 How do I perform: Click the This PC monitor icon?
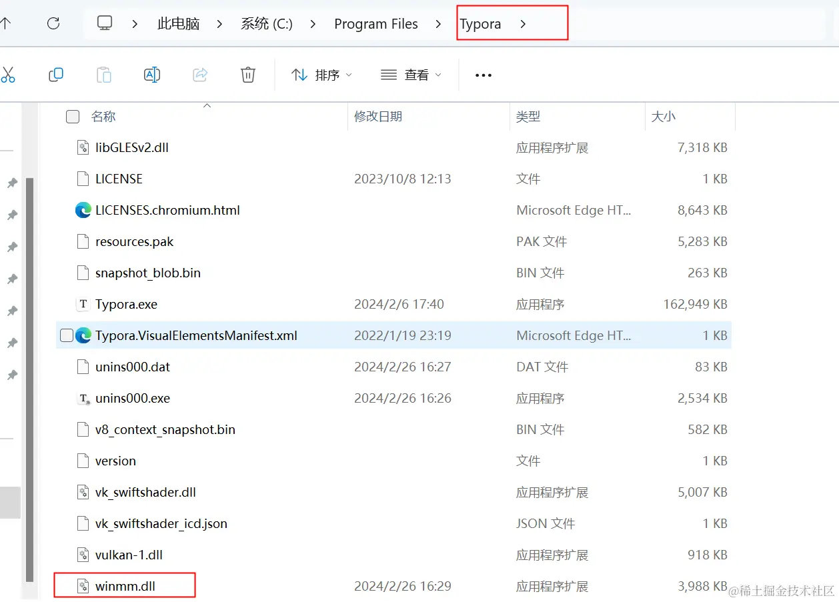click(x=105, y=23)
